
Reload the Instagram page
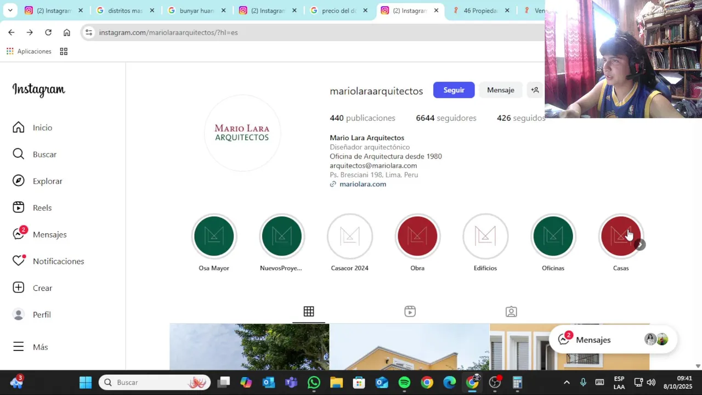[x=48, y=32]
